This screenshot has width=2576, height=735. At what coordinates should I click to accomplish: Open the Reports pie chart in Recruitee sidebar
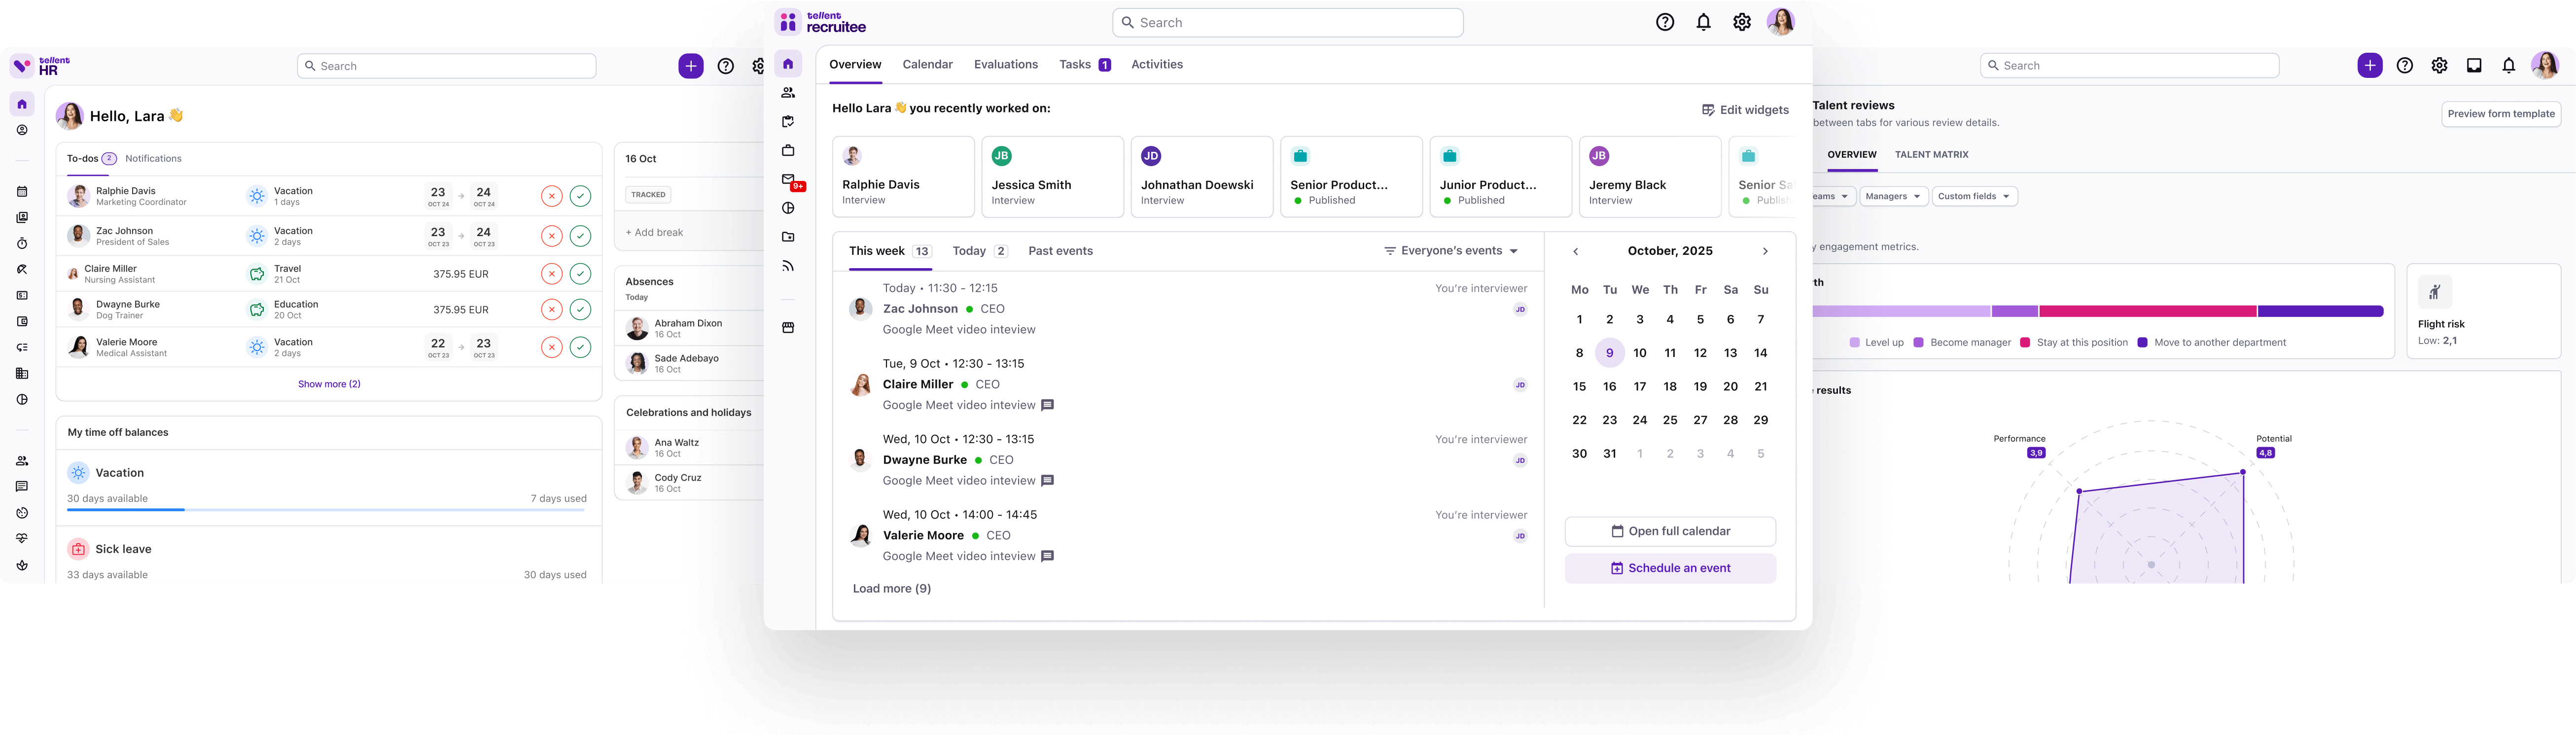click(788, 208)
